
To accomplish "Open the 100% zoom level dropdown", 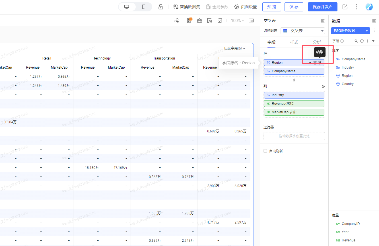I will (x=237, y=20).
